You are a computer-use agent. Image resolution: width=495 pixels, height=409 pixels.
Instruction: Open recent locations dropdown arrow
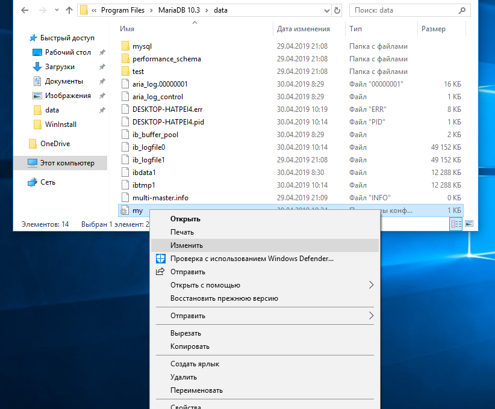pos(57,10)
